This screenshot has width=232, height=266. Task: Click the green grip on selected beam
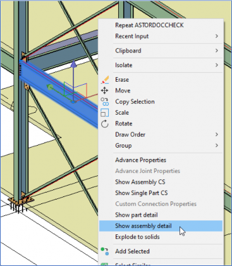click(50, 87)
